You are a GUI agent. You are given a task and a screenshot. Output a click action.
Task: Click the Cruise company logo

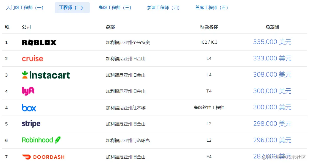pos(32,59)
